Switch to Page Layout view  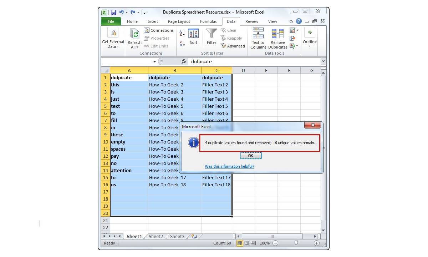click(x=246, y=243)
